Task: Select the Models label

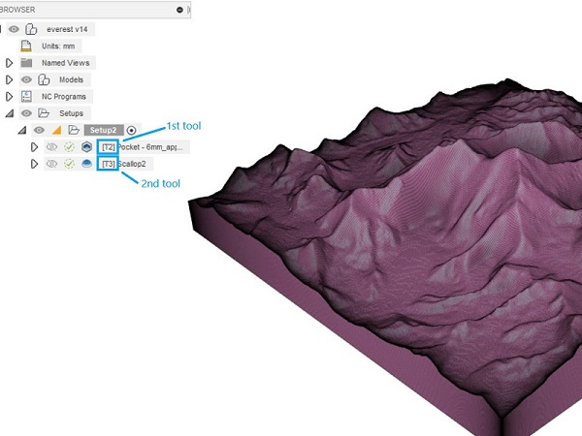Action: click(x=71, y=79)
